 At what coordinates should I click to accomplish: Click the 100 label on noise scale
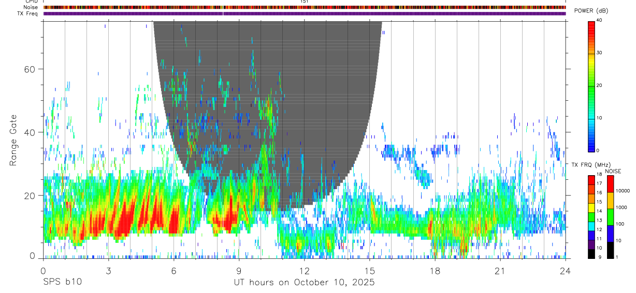[x=620, y=224]
